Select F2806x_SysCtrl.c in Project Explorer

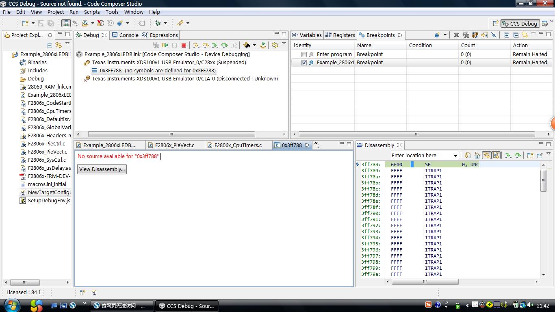pos(47,160)
